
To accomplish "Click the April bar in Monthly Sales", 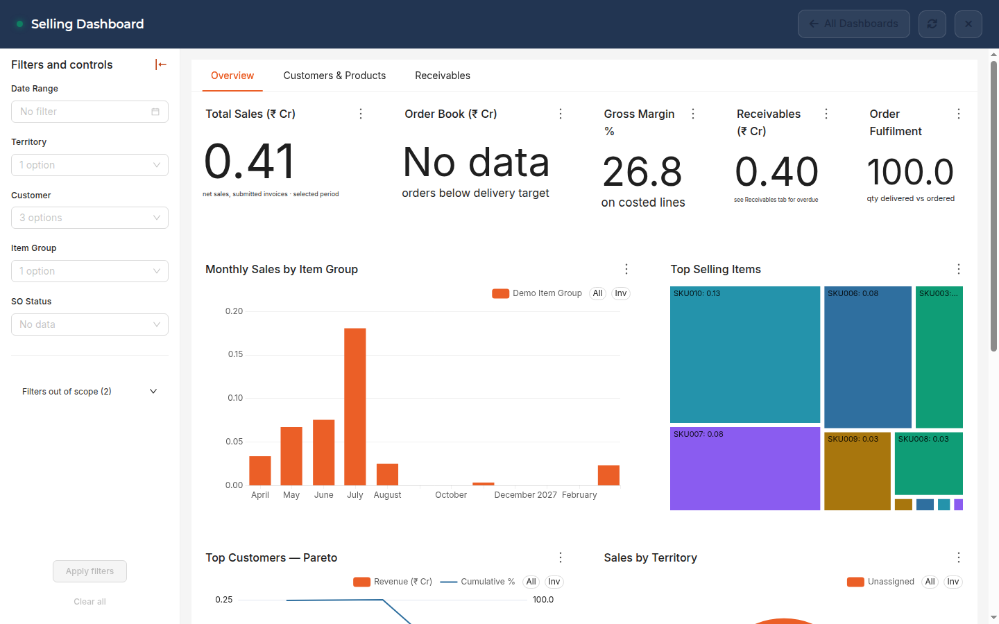I will pos(260,471).
